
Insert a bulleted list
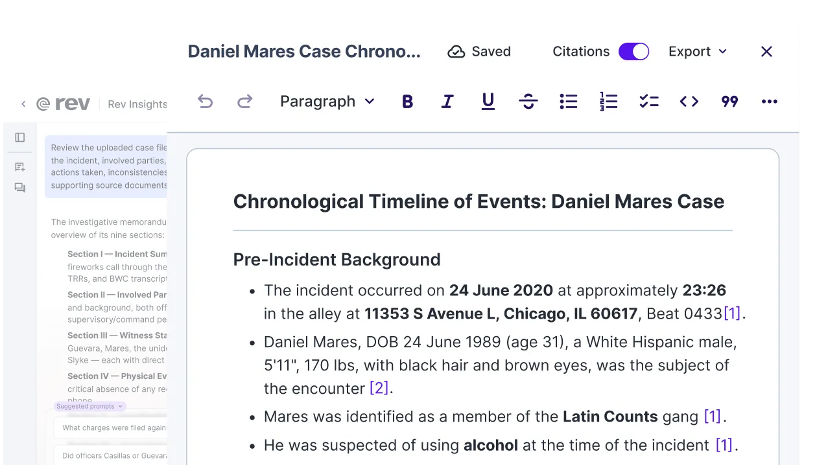[x=569, y=102]
